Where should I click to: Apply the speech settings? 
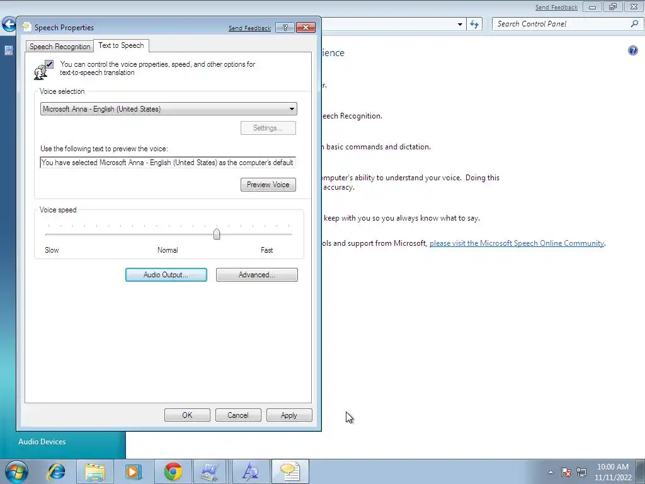coord(289,415)
